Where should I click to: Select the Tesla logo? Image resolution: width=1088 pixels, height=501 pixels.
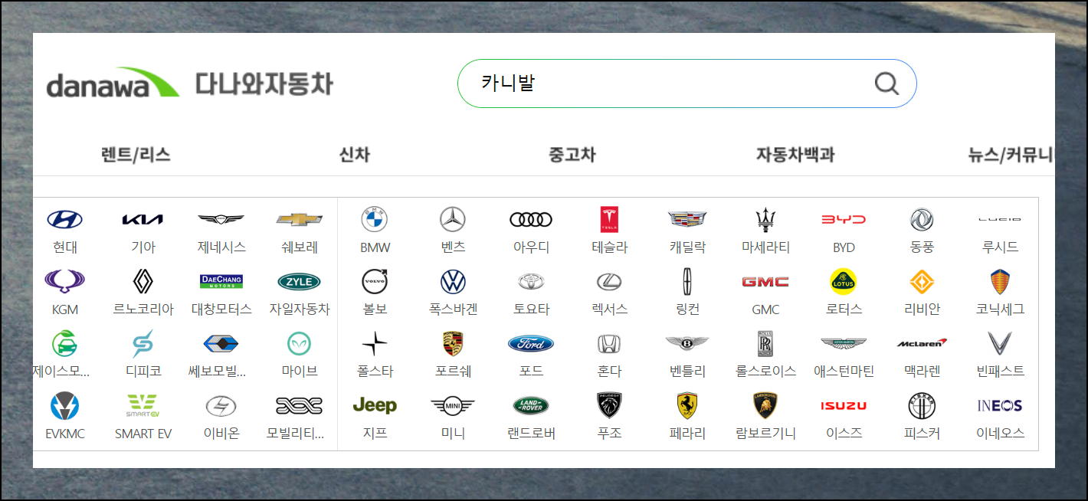(x=609, y=220)
